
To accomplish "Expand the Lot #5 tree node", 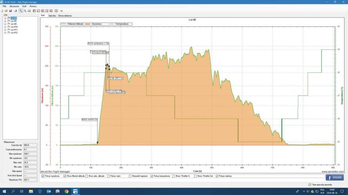I will pyautogui.click(x=5, y=21).
